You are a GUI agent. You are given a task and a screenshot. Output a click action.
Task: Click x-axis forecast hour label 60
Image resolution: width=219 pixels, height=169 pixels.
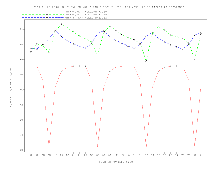[152, 155]
